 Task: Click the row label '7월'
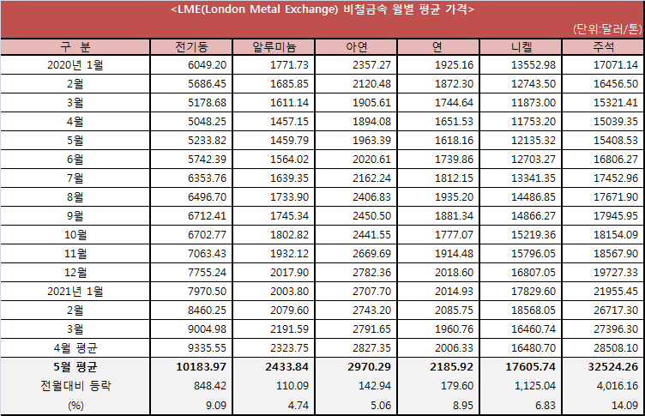point(75,178)
